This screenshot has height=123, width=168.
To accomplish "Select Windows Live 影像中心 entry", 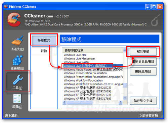I will (93, 66).
